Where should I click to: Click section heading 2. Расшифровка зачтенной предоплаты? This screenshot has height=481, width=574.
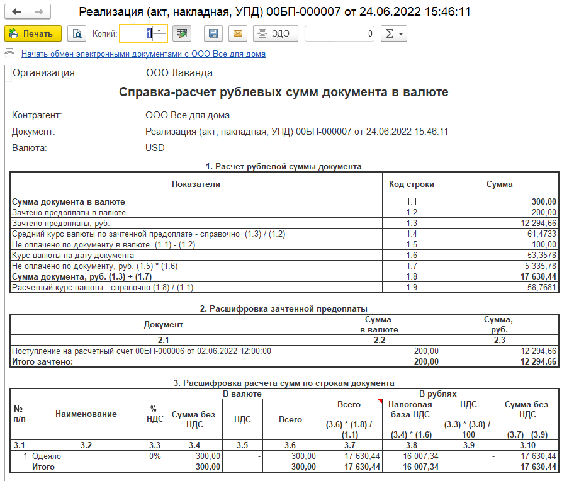click(x=284, y=308)
